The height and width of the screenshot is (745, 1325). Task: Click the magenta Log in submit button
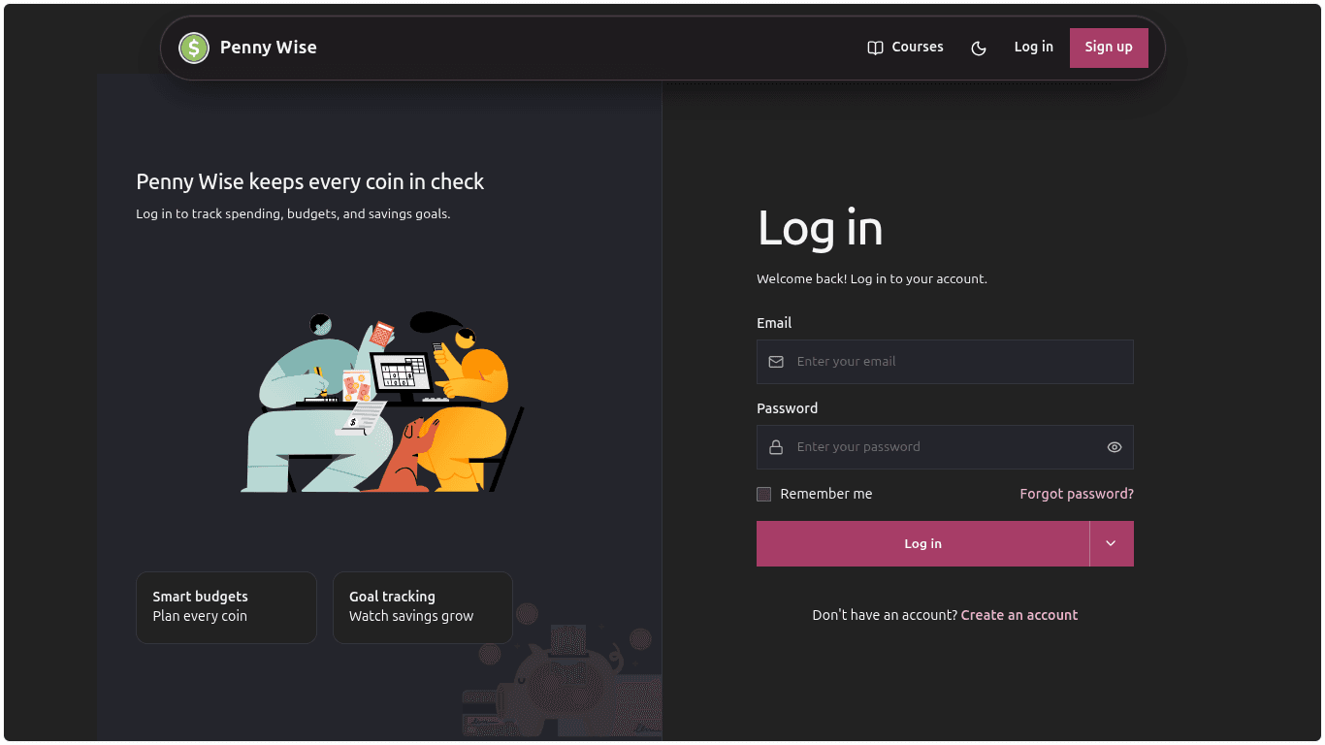(x=922, y=543)
